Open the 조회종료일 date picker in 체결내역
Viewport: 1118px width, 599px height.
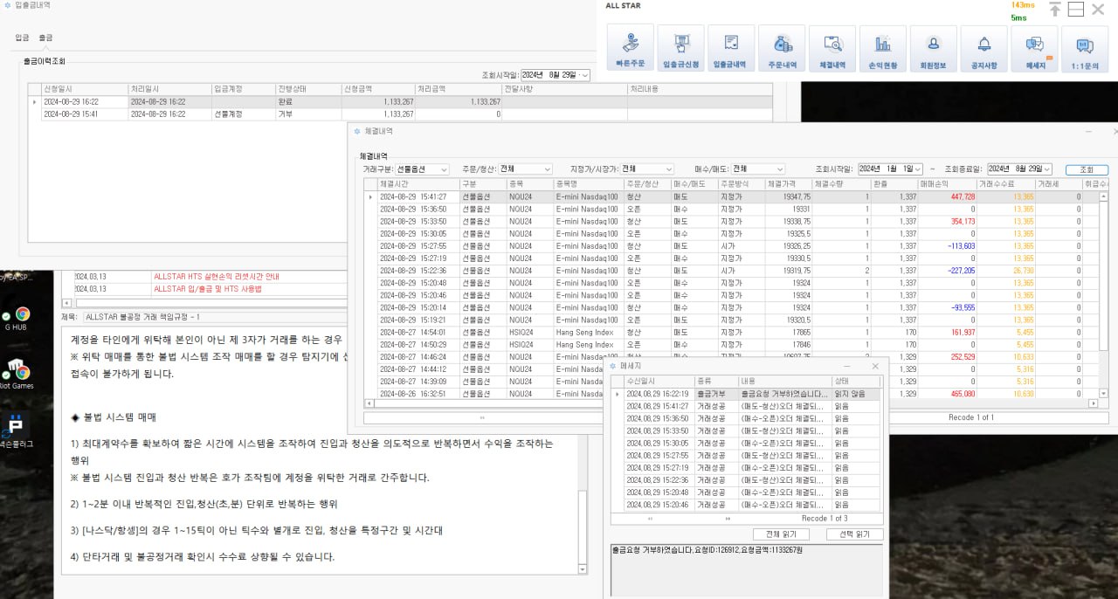click(1019, 169)
